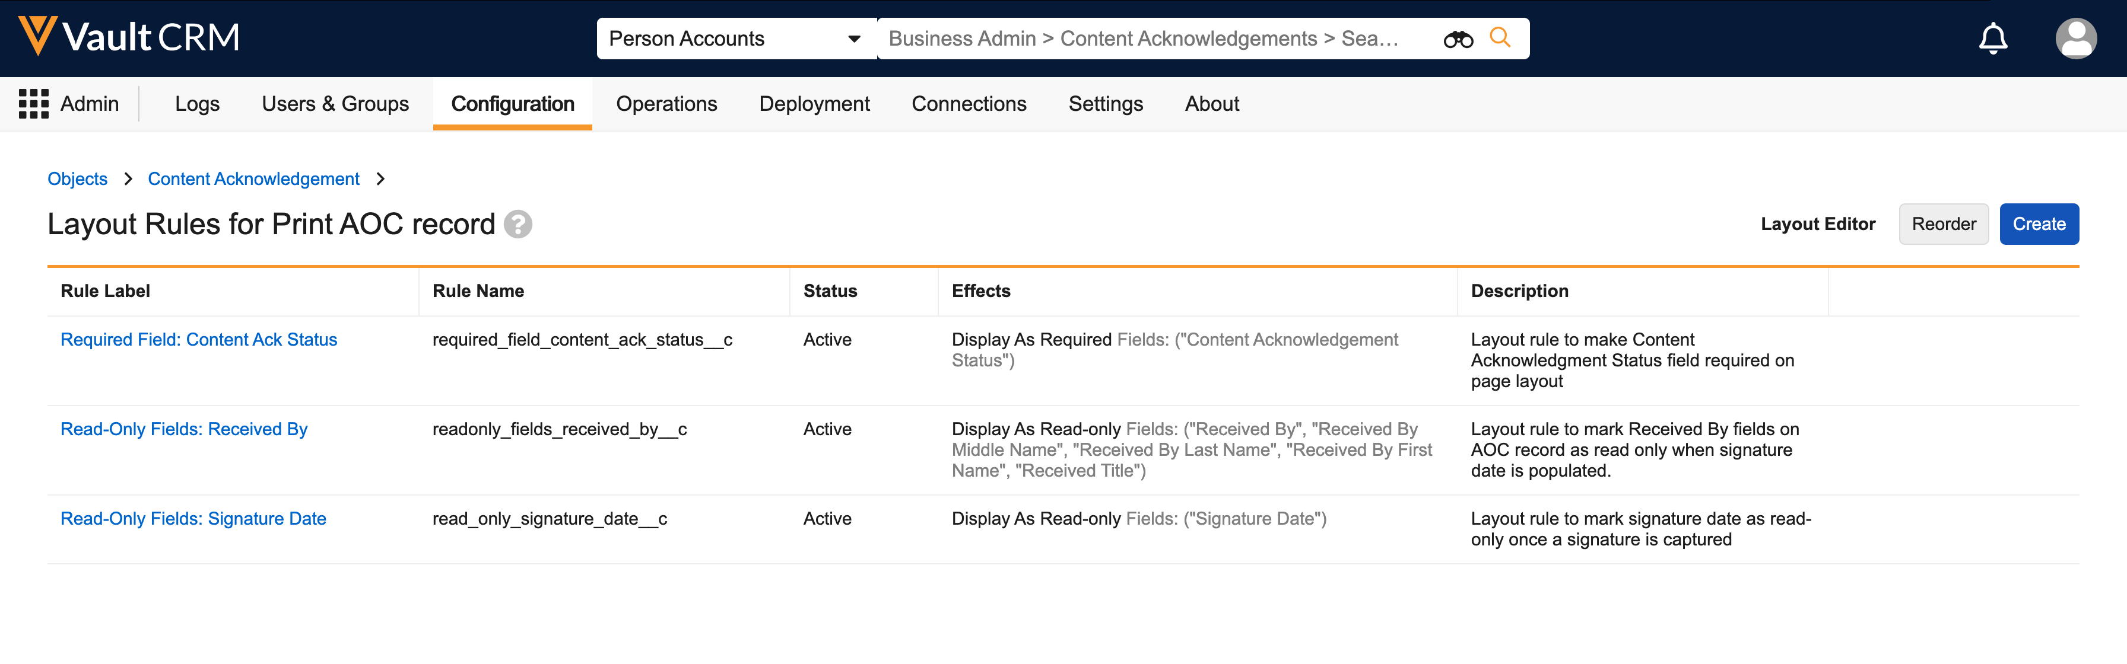Open the Users & Groups tab

[x=335, y=104]
